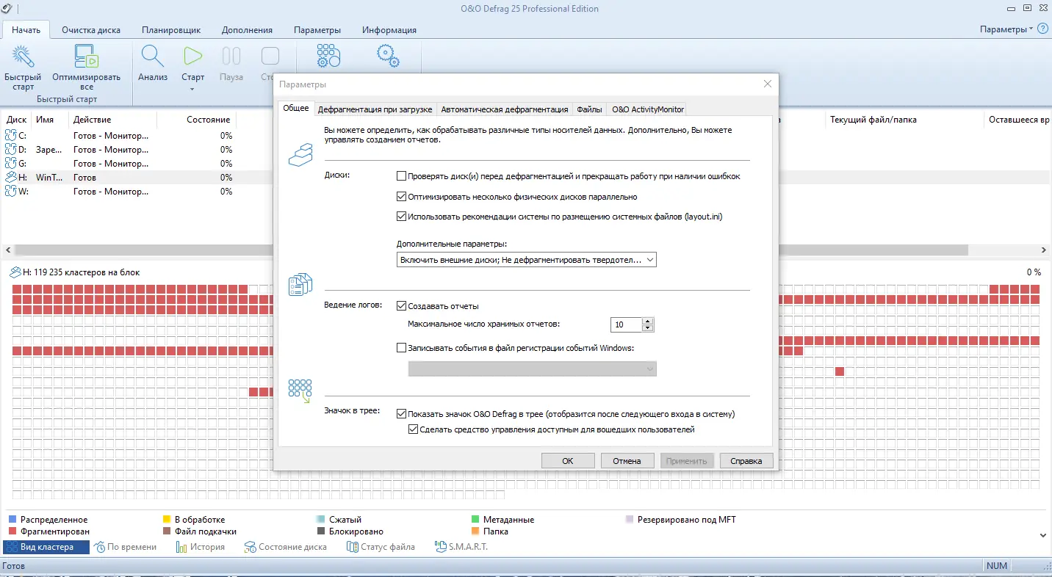Image resolution: width=1052 pixels, height=577 pixels.
Task: Select the Общее tab in the dialog
Action: 296,109
